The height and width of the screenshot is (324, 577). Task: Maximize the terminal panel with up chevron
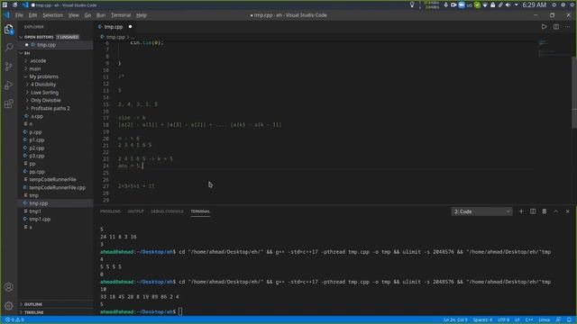556,211
